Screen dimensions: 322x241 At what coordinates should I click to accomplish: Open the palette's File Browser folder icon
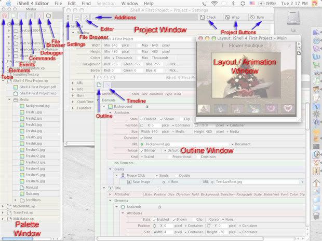pyautogui.click(x=48, y=16)
